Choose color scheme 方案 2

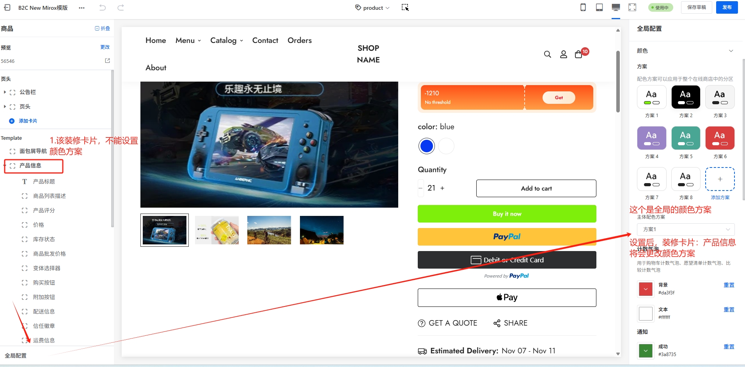[686, 97]
